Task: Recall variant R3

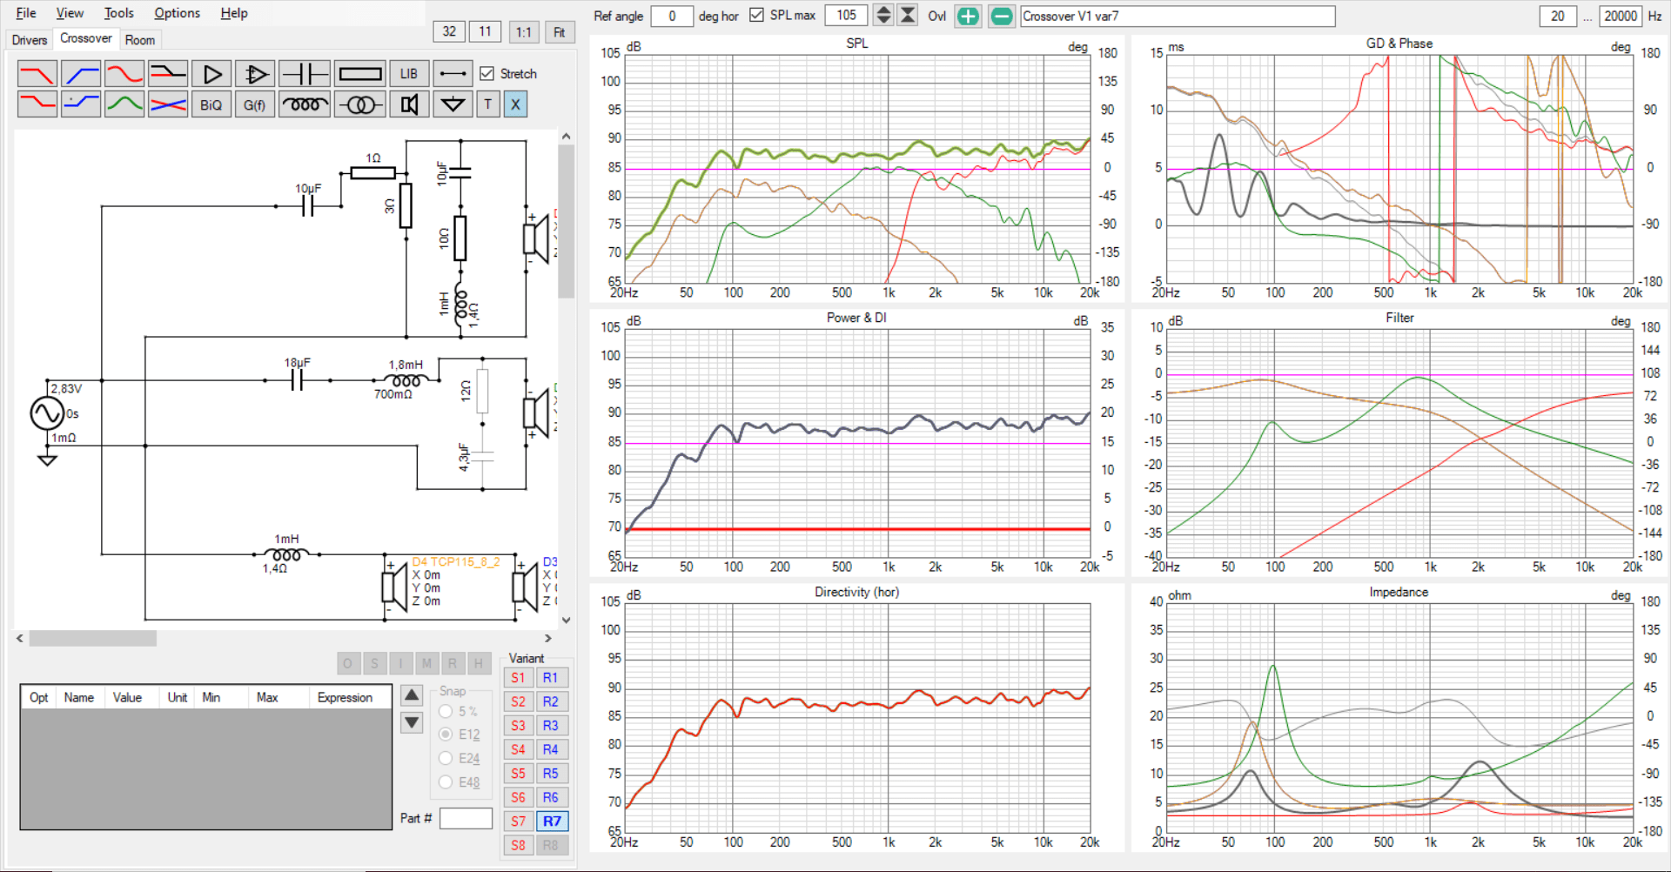Action: click(551, 726)
